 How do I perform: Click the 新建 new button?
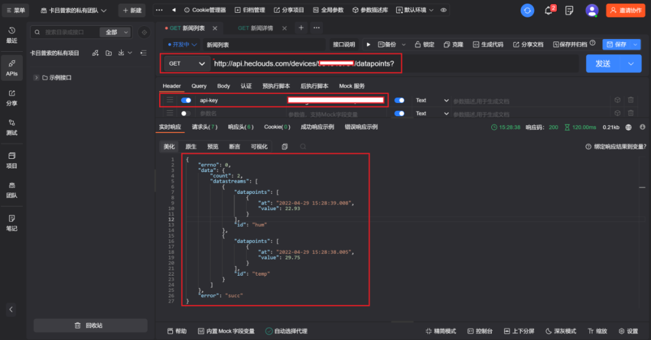132,10
